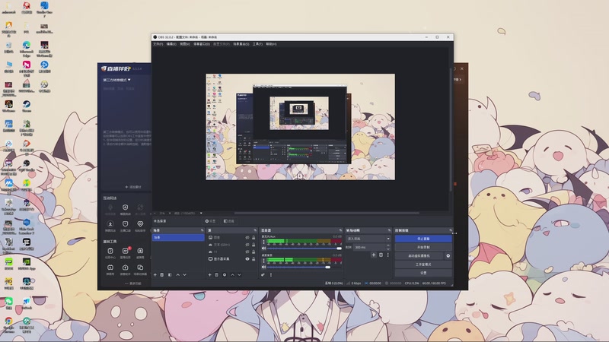609x342 pixels.
Task: Toggle visibility eye of 显示器采集 source
Action: point(247,259)
